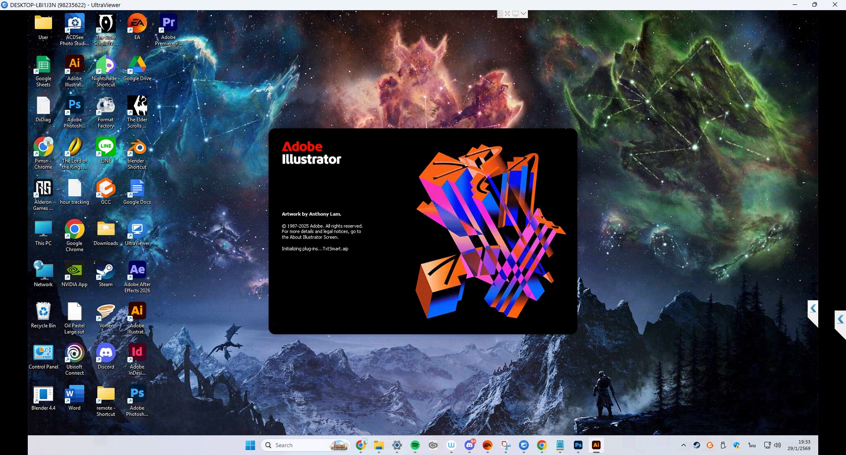846x455 pixels.
Task: Select the EA desktop shortcut
Action: click(137, 27)
